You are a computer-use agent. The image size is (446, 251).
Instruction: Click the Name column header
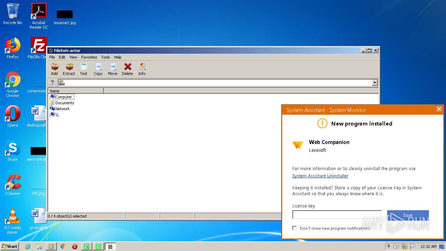[x=76, y=91]
